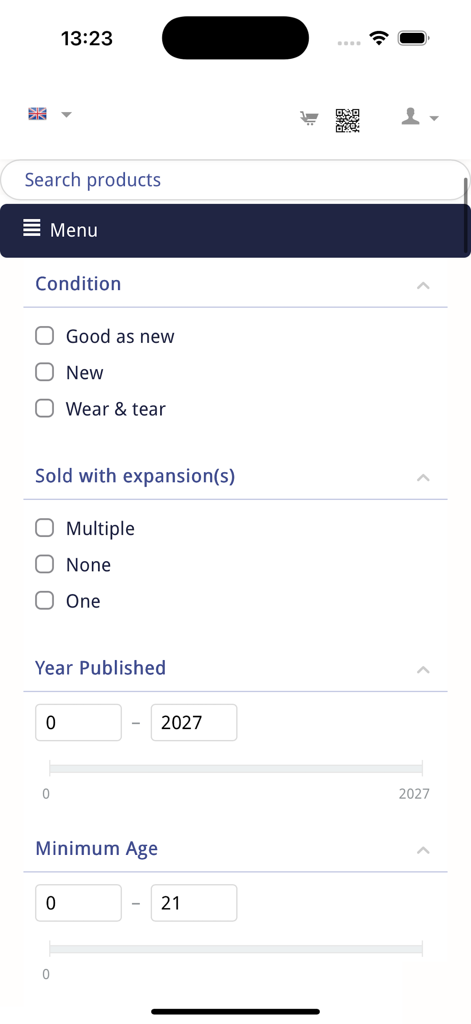Collapse the Condition filter section
This screenshot has height=1024, width=471.
(423, 285)
